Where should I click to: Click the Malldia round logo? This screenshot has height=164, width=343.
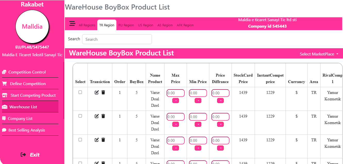(32, 27)
